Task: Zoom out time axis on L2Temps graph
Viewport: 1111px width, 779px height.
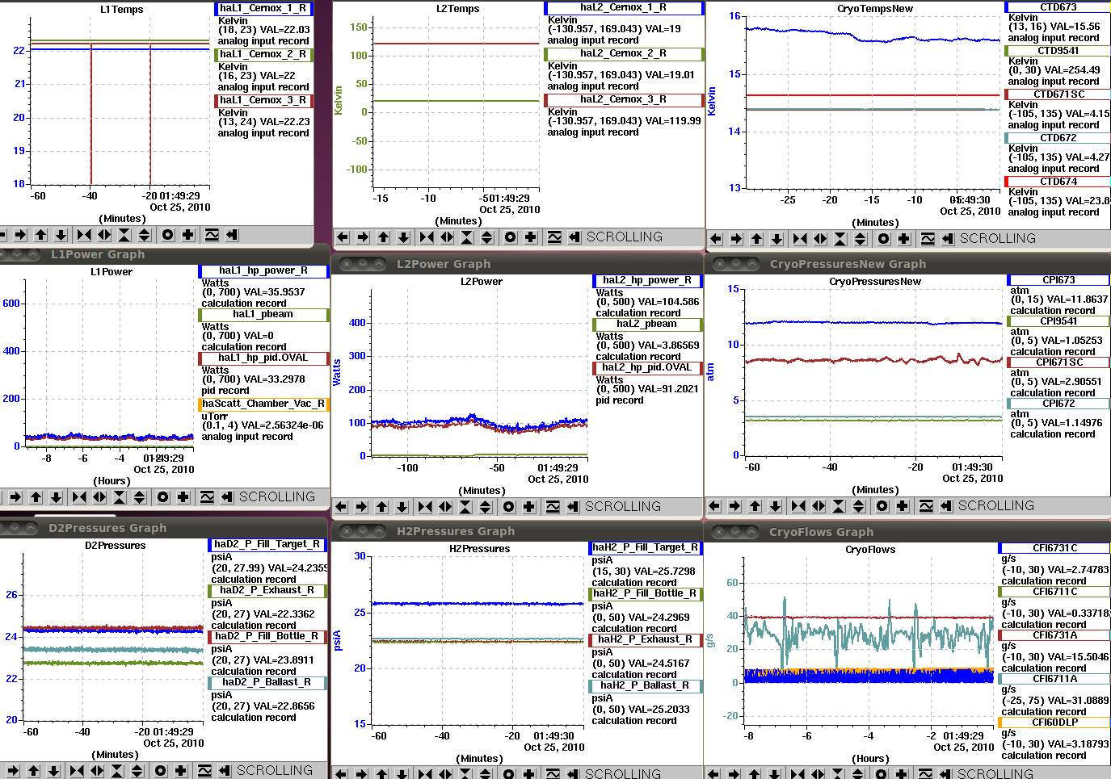Action: [x=448, y=237]
